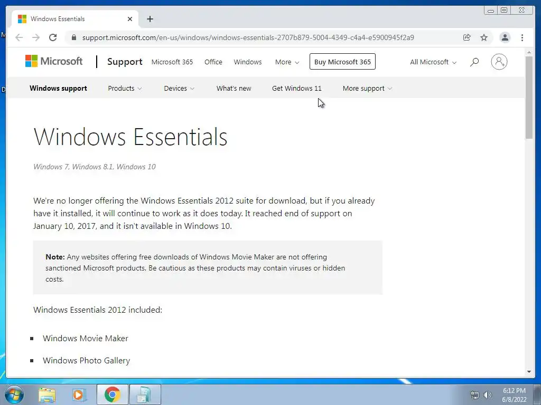This screenshot has width=541, height=405.
Task: Open the Microsoft site search magnifier
Action: (474, 62)
